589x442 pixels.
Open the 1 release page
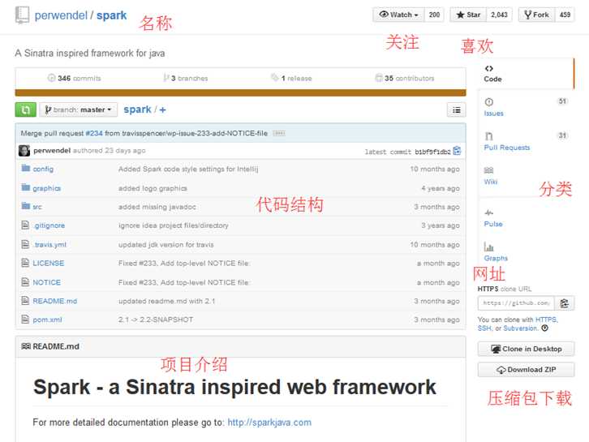[x=291, y=78]
